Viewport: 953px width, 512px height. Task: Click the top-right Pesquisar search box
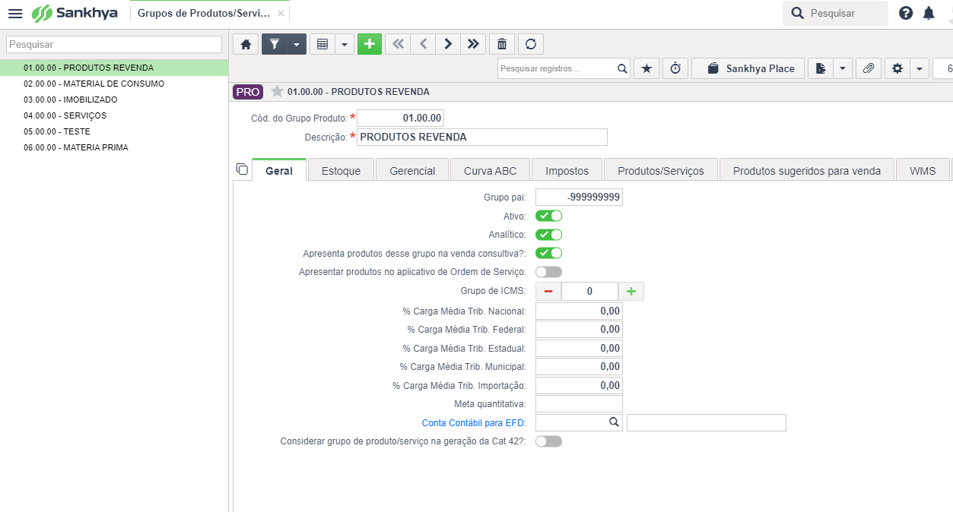tap(836, 13)
